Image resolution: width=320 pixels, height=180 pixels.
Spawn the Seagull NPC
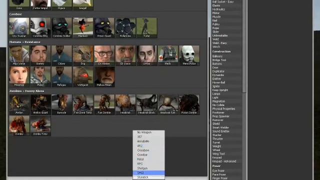pos(83,4)
